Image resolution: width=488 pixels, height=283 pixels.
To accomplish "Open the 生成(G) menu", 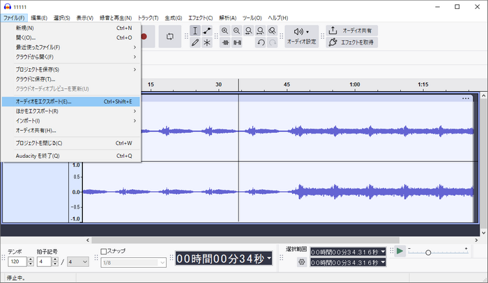I will point(174,18).
